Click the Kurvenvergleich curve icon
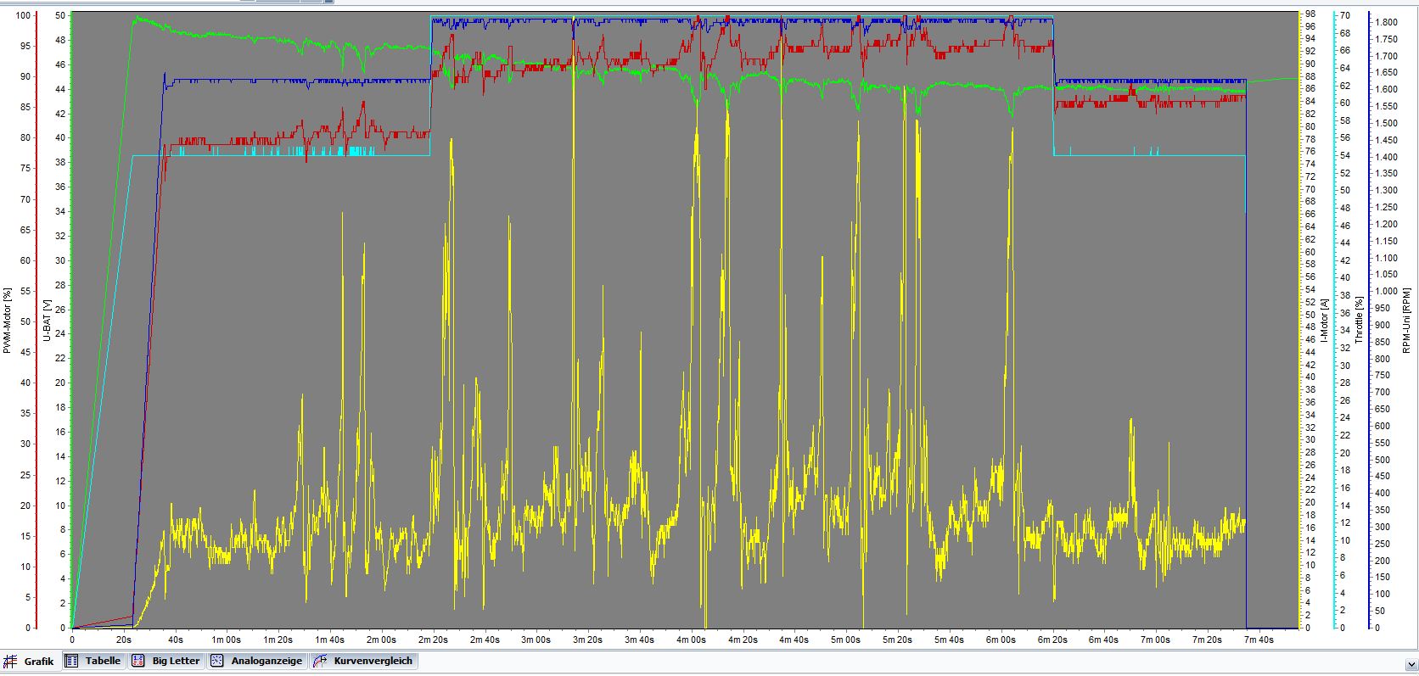 320,661
